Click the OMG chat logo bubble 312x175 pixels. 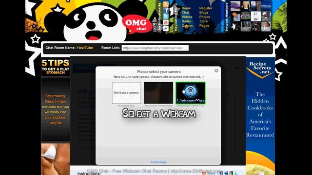(137, 24)
